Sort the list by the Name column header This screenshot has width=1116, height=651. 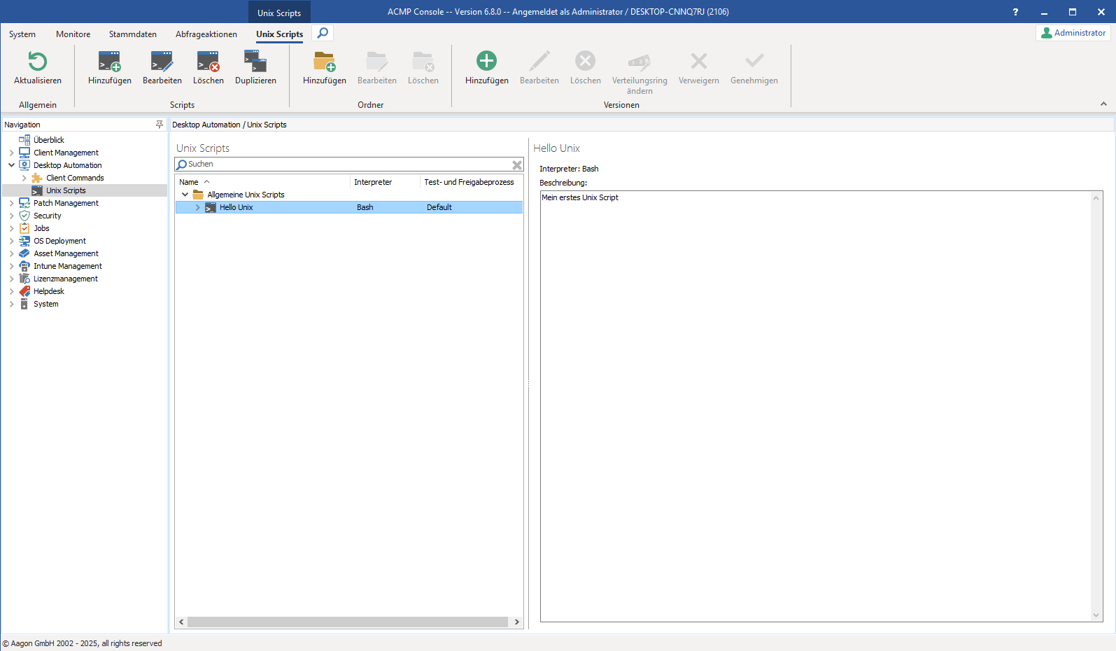(x=190, y=182)
